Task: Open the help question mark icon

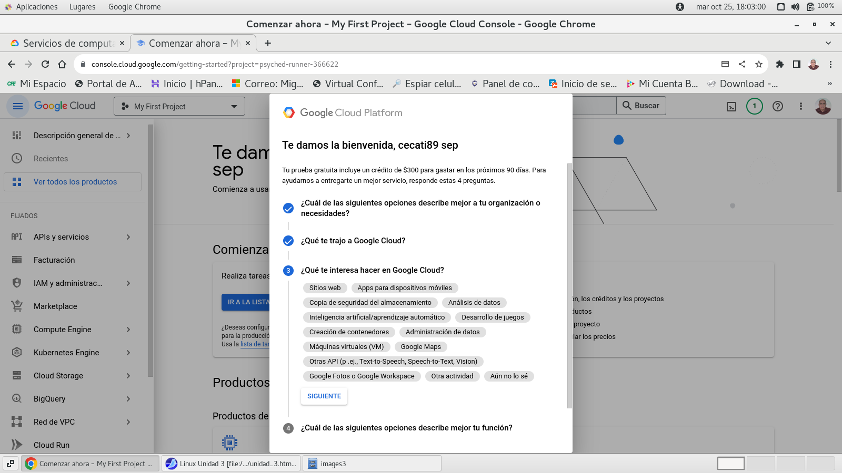Action: (777, 106)
